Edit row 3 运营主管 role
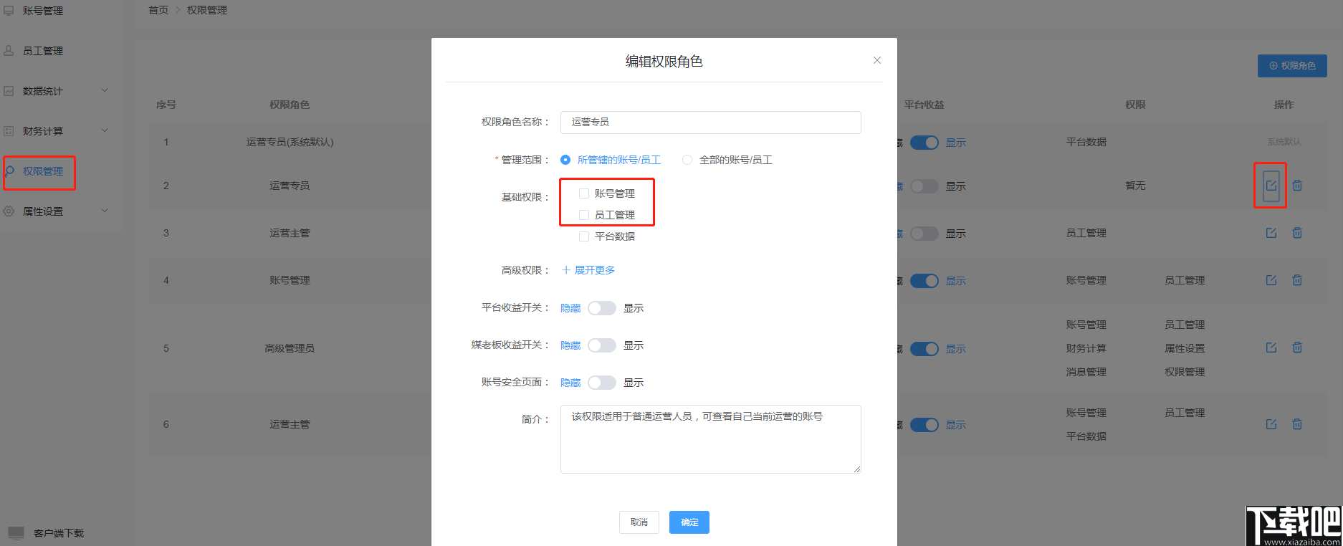The height and width of the screenshot is (546, 1343). click(x=1271, y=233)
